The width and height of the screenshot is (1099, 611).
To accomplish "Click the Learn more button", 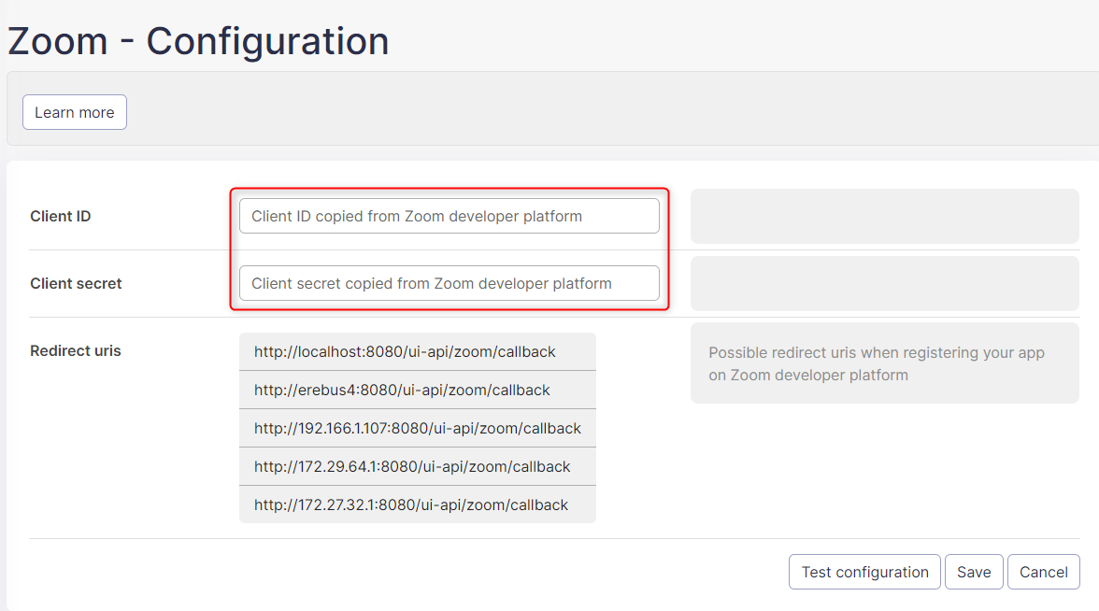I will pos(75,112).
